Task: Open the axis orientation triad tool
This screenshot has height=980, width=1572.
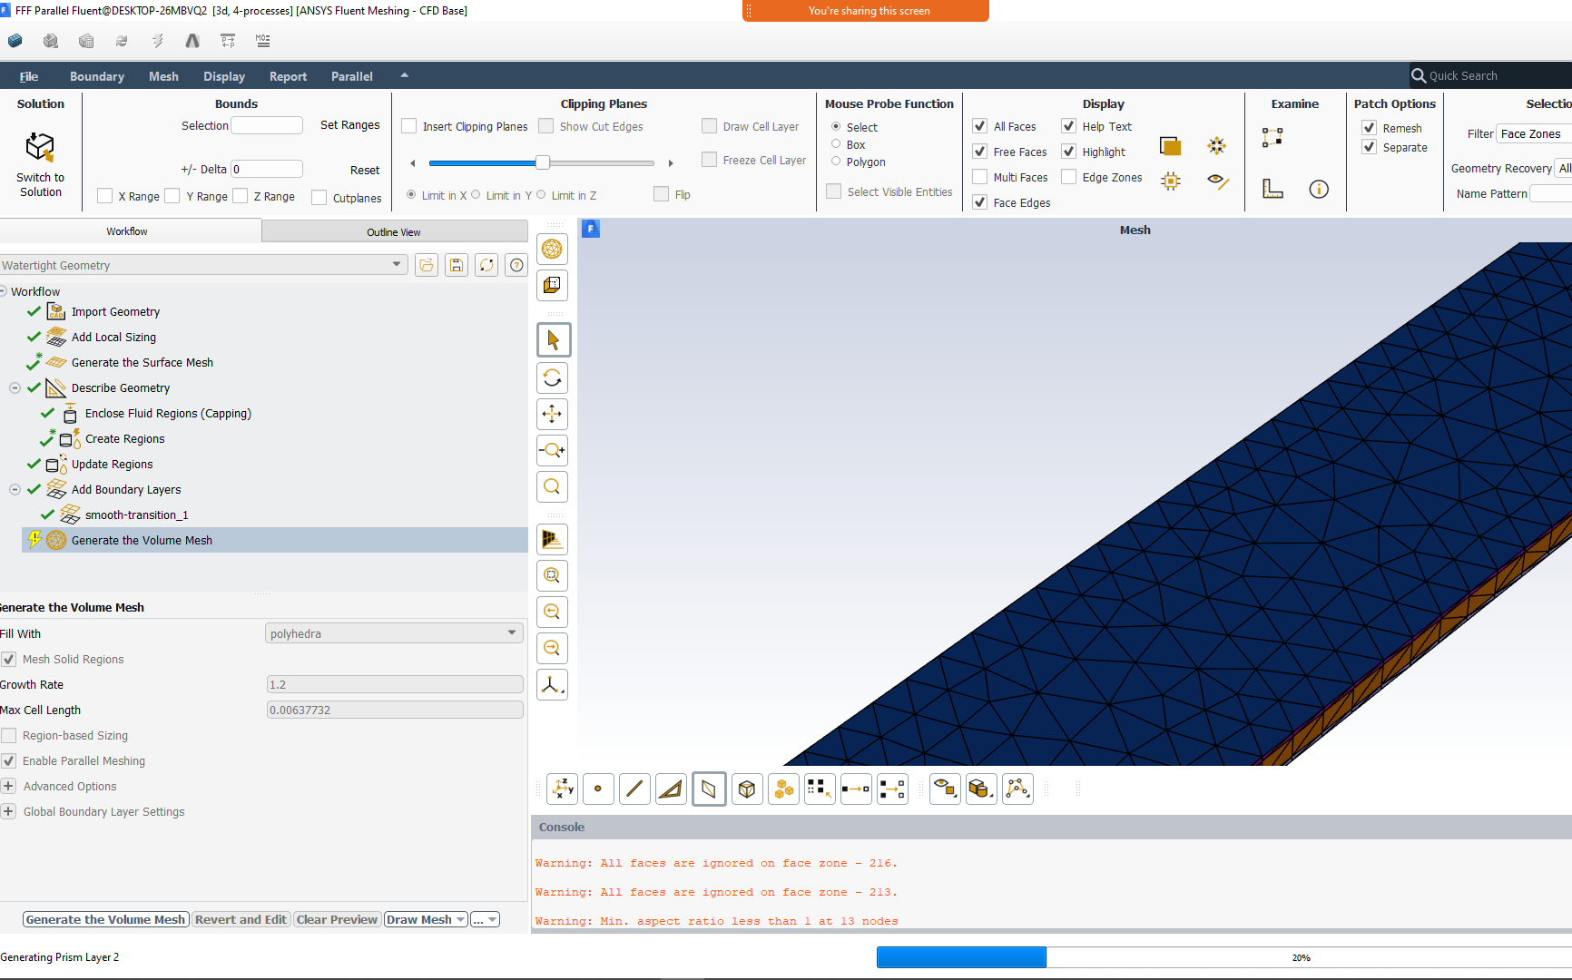Action: pyautogui.click(x=553, y=684)
